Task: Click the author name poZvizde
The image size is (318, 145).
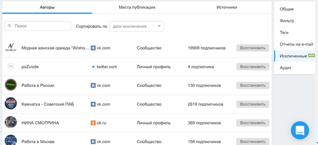Action: pyautogui.click(x=30, y=67)
